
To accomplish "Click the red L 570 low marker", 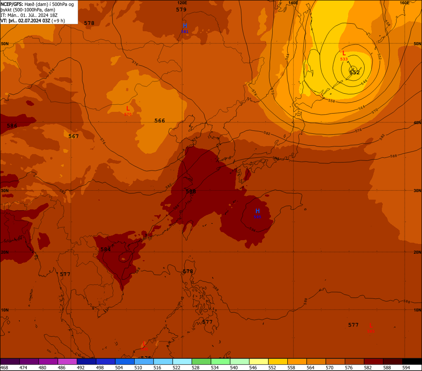I will pos(128,111).
